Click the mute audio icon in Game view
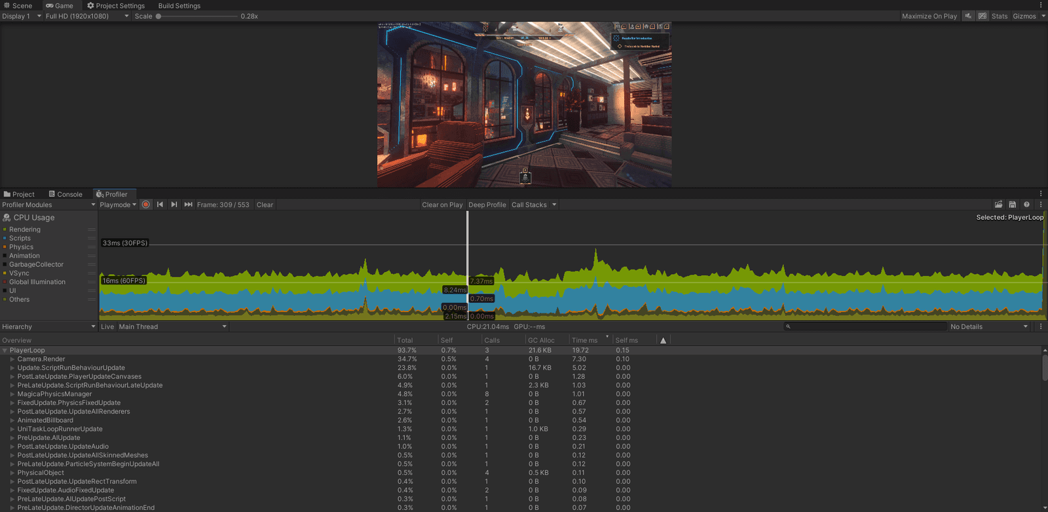This screenshot has width=1048, height=512. [x=968, y=16]
